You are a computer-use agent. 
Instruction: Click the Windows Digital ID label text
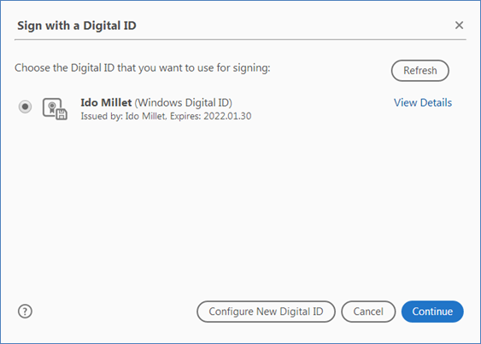(x=183, y=102)
